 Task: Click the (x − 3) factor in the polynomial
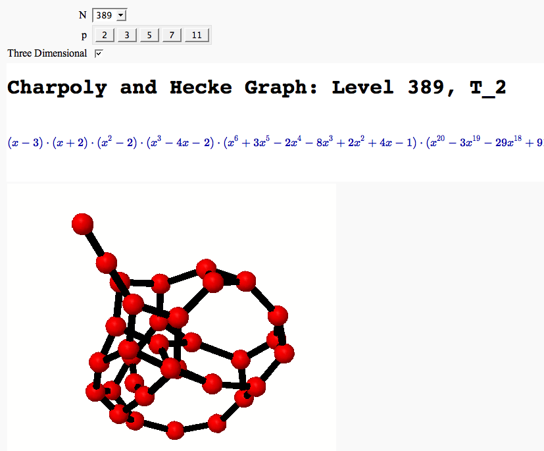25,142
